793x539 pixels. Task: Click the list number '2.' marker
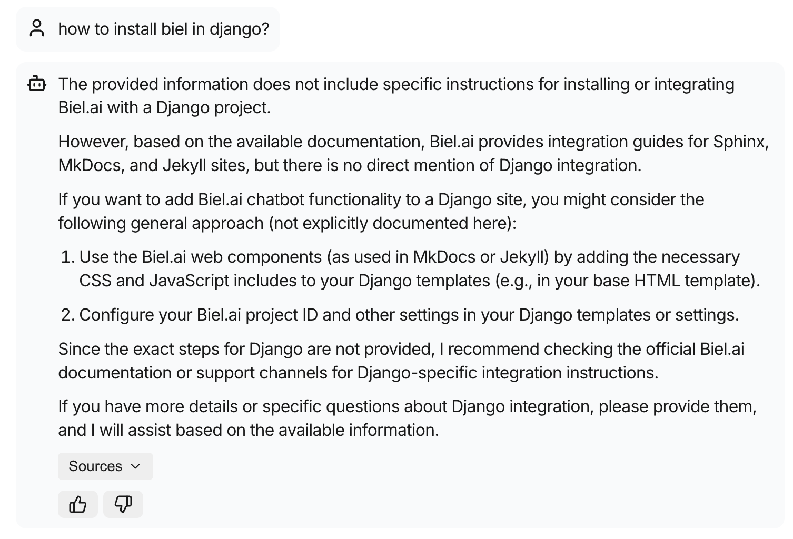[68, 315]
